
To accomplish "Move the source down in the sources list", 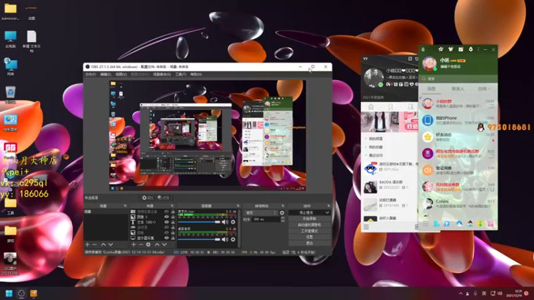I will click(x=164, y=245).
